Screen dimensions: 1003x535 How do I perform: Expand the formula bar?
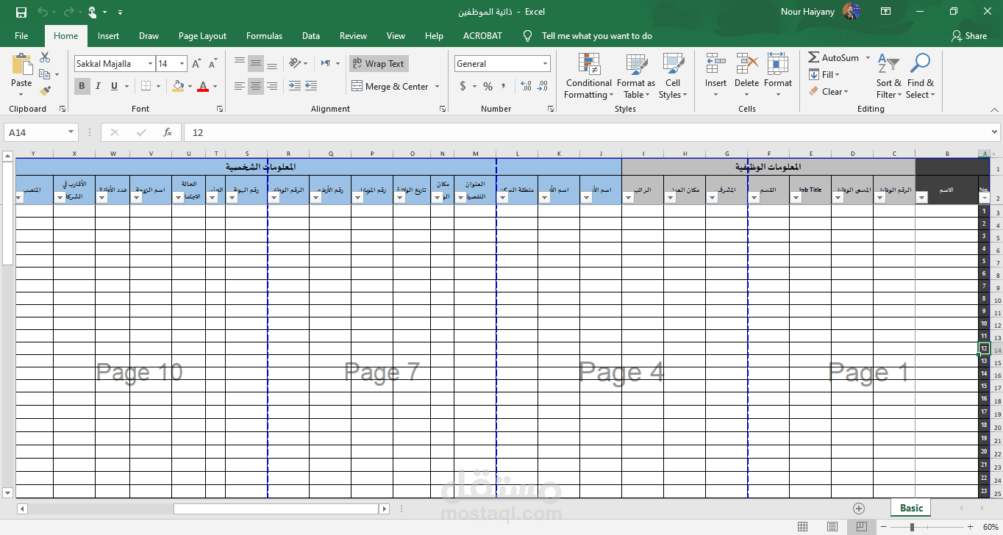[x=994, y=132]
